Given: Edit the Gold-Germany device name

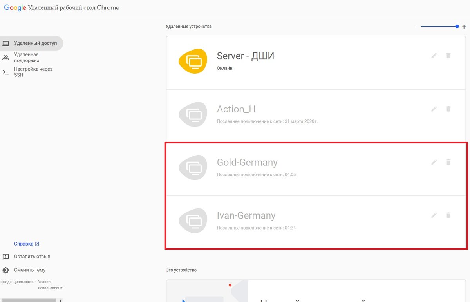Looking at the screenshot, I should (x=434, y=162).
